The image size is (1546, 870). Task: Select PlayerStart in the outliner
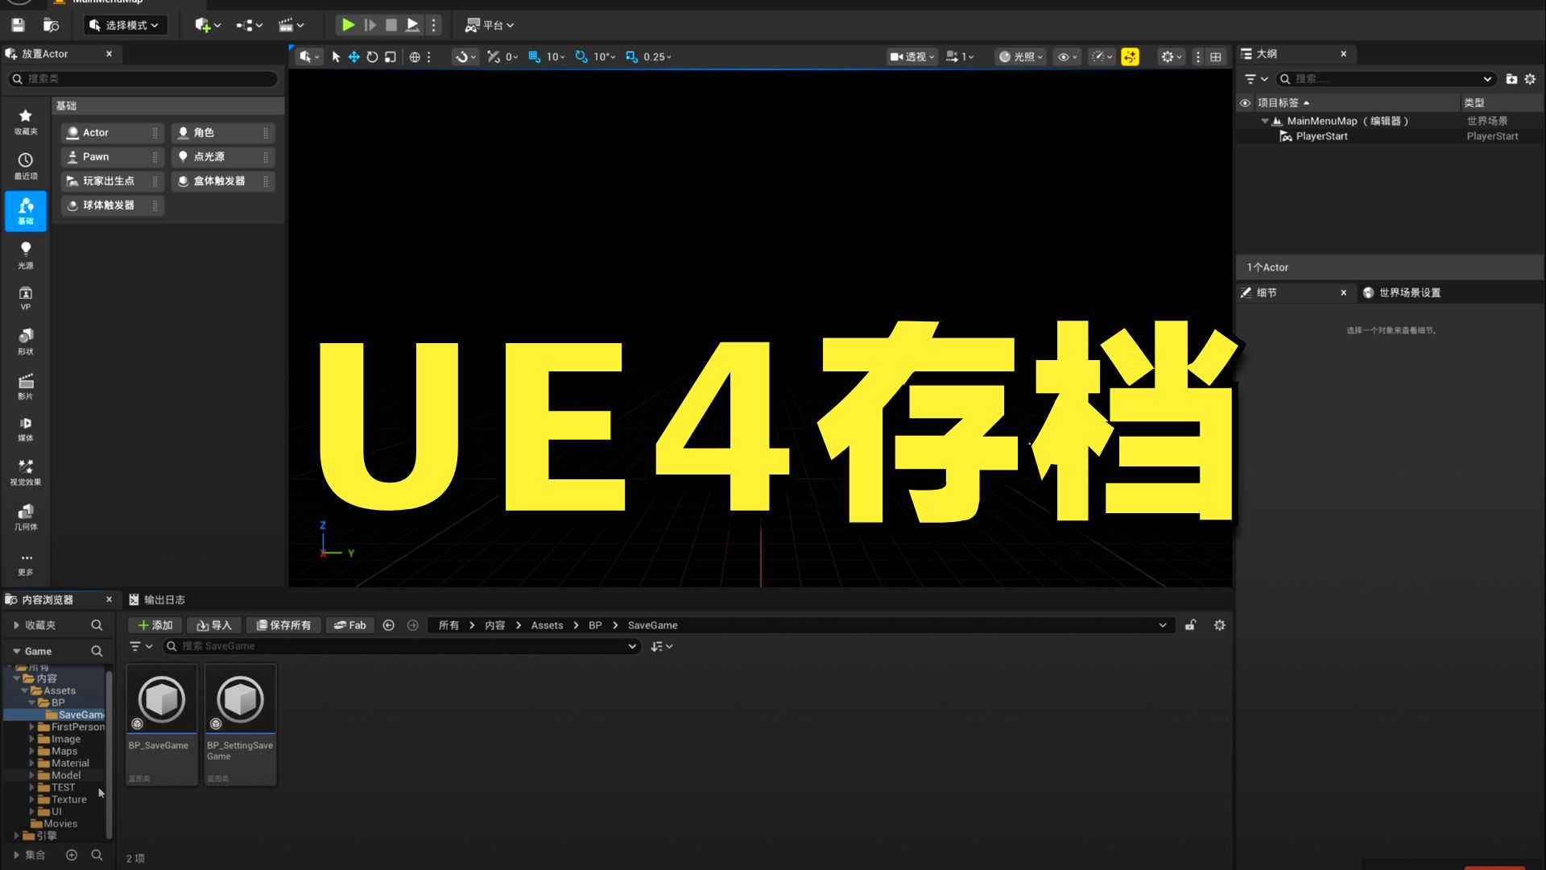(1321, 137)
